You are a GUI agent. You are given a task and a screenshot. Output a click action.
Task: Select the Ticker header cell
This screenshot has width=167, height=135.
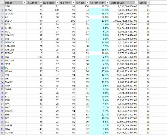15,3
